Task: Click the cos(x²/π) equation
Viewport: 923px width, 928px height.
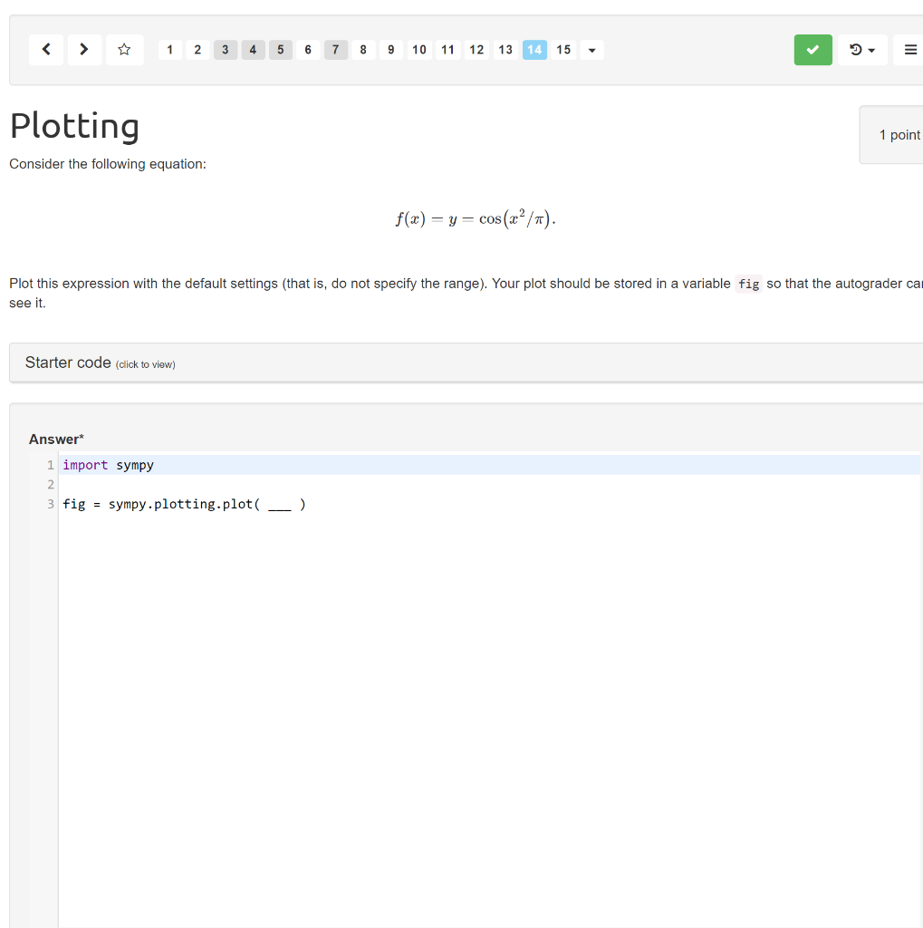Action: 476,218
